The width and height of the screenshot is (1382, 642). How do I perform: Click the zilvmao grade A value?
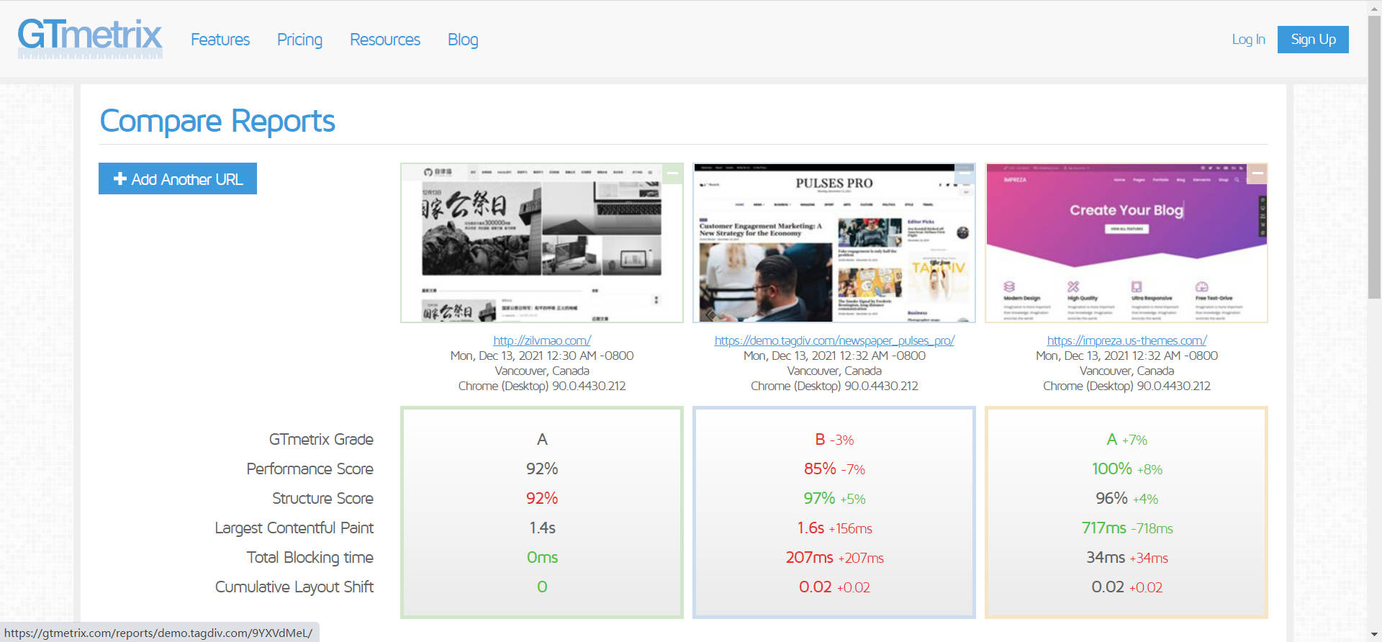[x=542, y=439]
